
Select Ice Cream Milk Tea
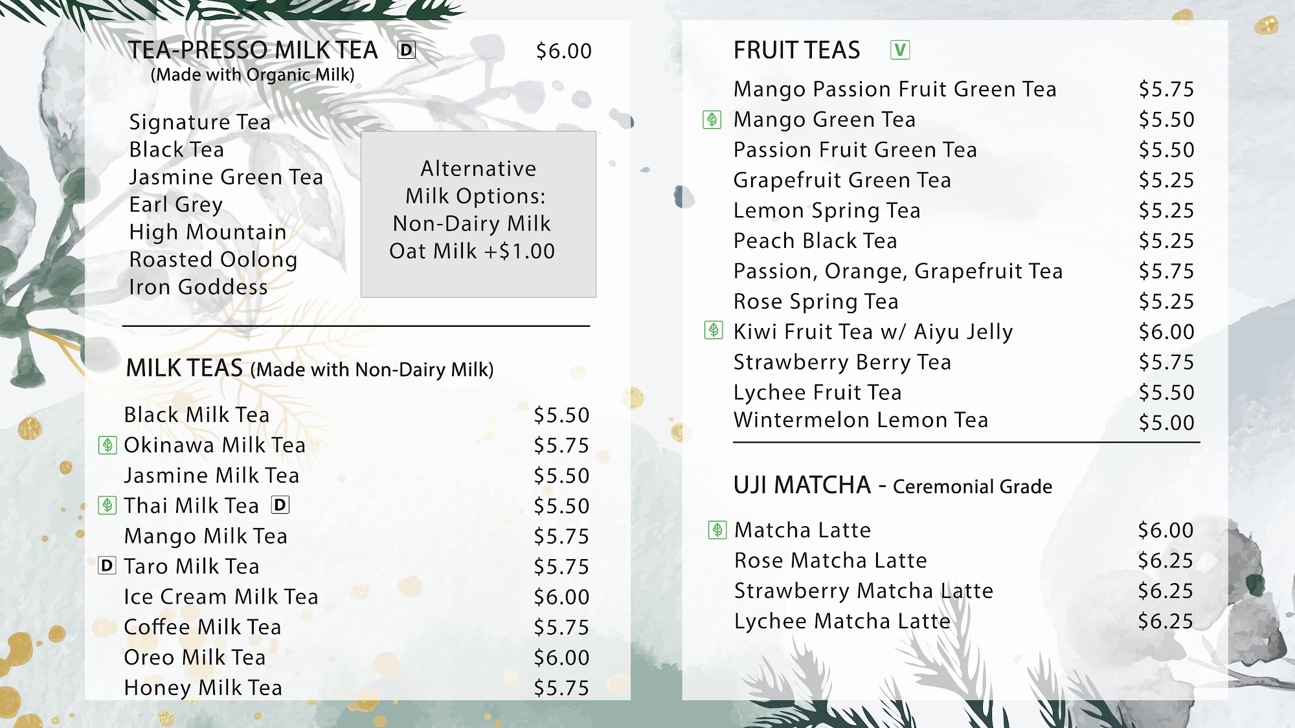pyautogui.click(x=221, y=597)
